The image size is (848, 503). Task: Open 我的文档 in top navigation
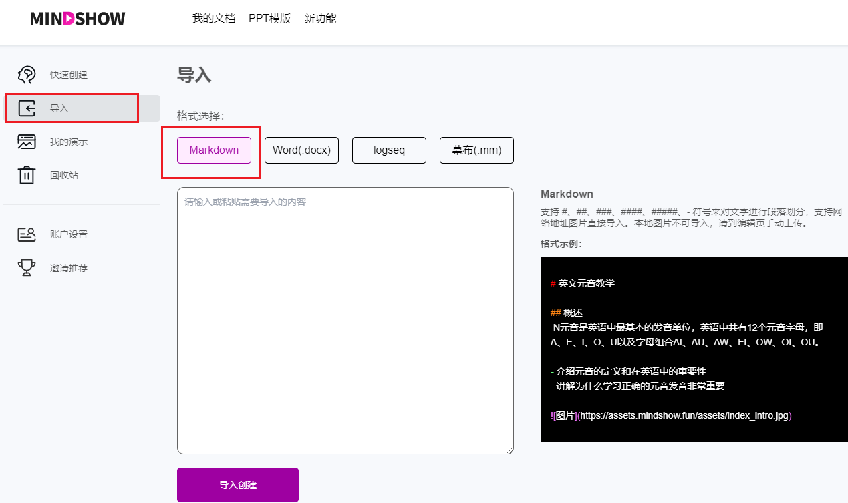213,19
